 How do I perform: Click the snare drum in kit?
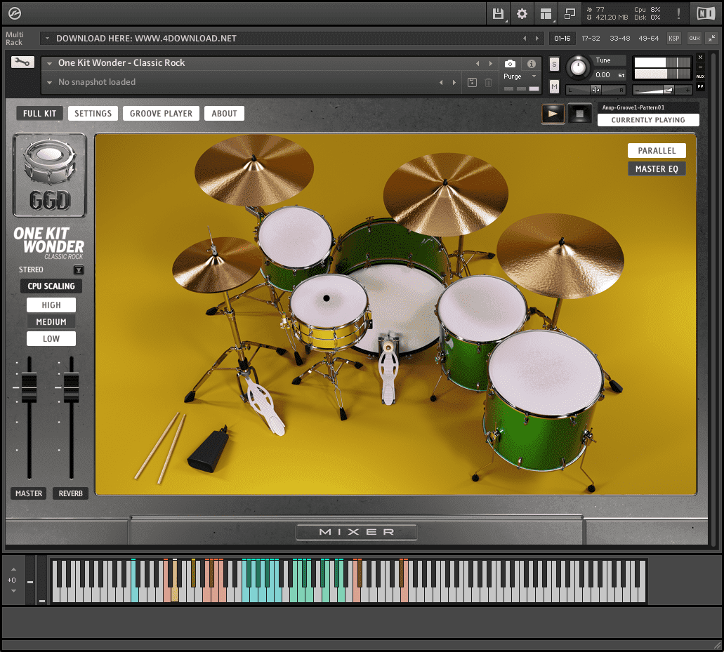(x=329, y=312)
